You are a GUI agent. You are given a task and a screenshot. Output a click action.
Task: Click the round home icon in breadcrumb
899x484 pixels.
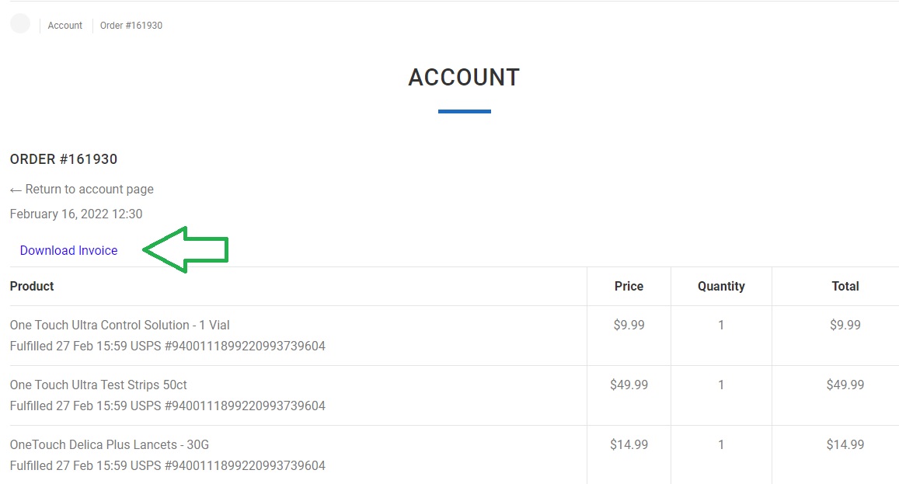point(20,24)
